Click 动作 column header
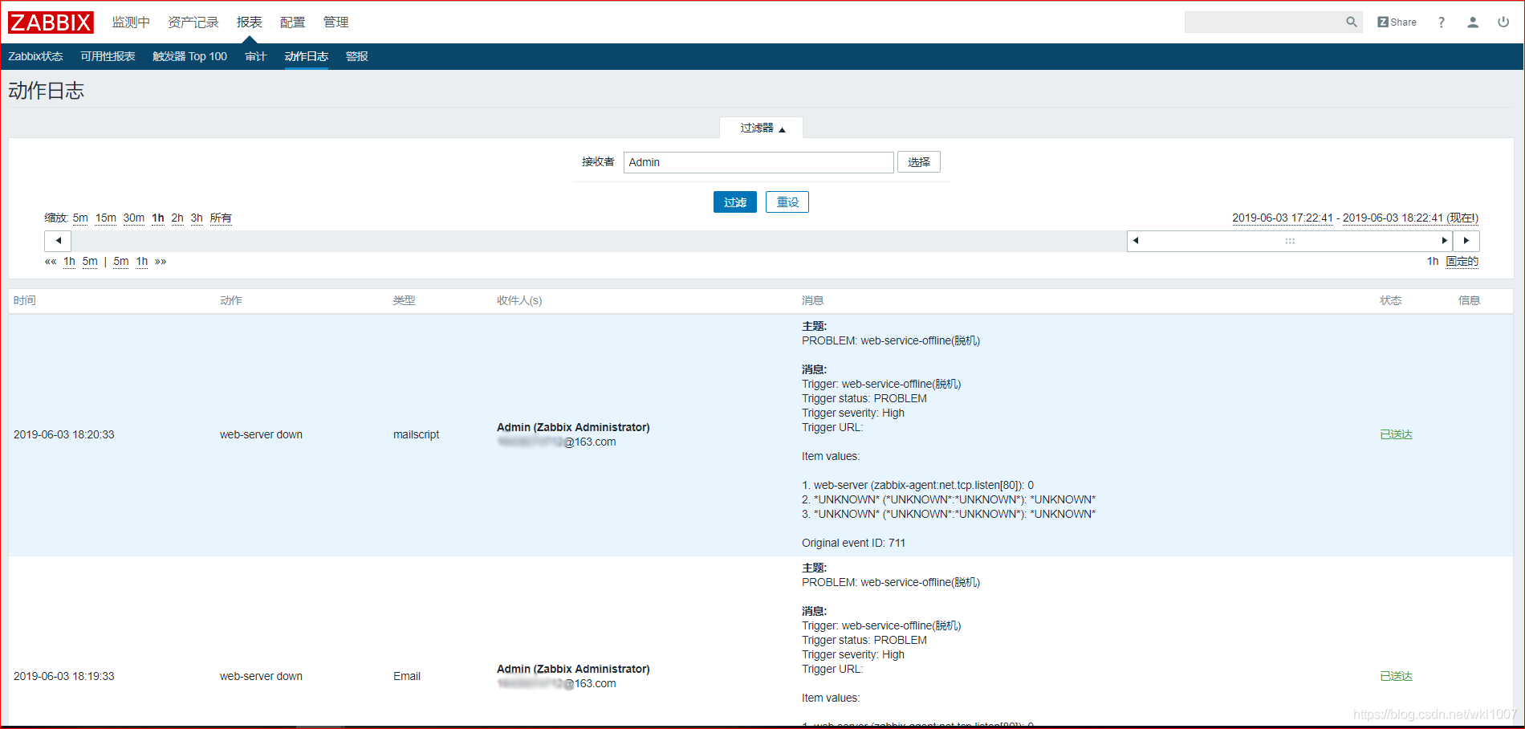1525x729 pixels. (x=231, y=300)
